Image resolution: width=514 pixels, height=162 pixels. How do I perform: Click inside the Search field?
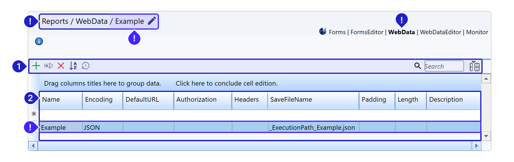[x=444, y=66]
